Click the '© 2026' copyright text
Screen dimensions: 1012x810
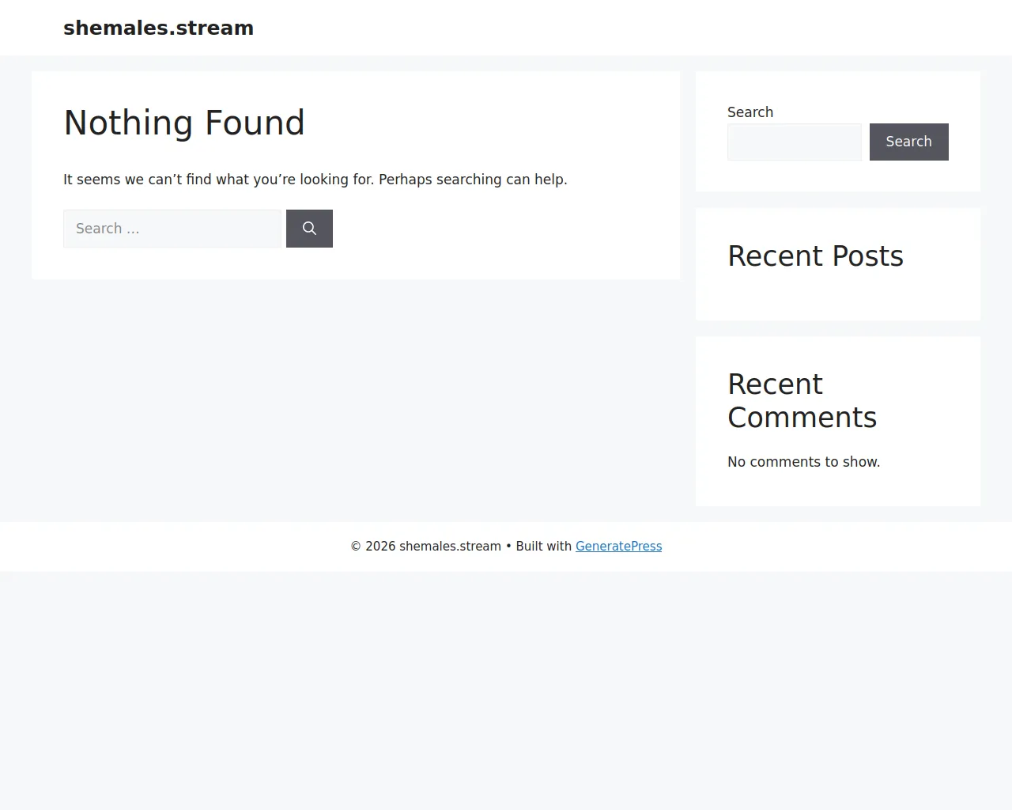click(373, 547)
